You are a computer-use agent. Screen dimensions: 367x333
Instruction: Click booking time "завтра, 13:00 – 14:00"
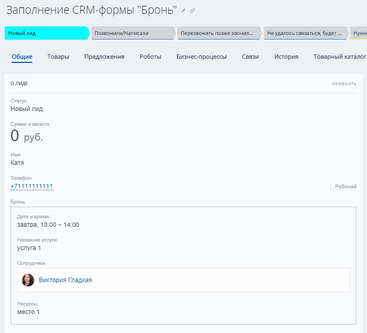(48, 225)
